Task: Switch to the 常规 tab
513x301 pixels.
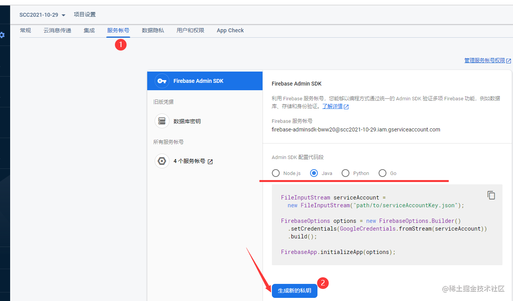Action: (25, 30)
